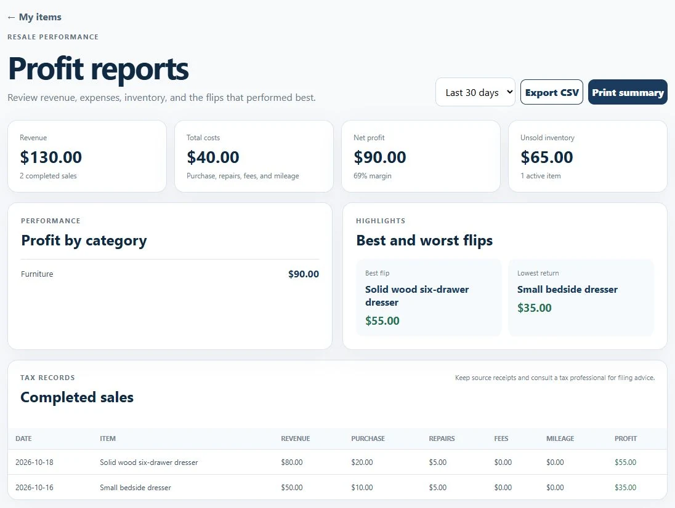Viewport: 675px width, 508px height.
Task: Click the Small bedside dresser table row item
Action: tap(135, 488)
